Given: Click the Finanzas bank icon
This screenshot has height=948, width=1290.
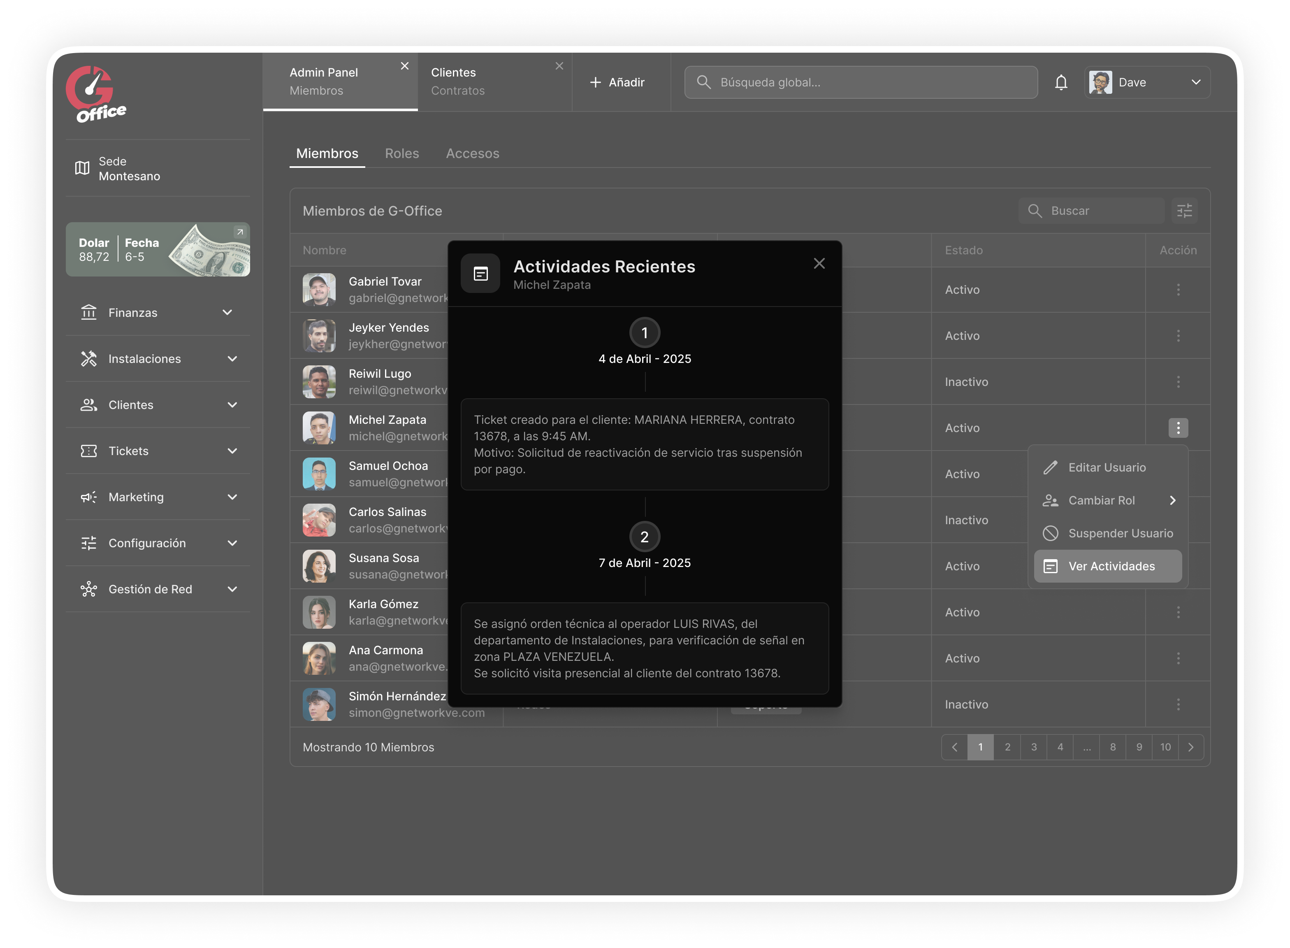Looking at the screenshot, I should (x=89, y=312).
